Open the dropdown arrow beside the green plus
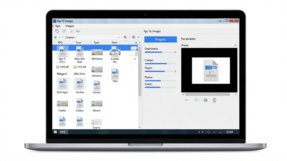This screenshot has height=161, width=287. 59,37
